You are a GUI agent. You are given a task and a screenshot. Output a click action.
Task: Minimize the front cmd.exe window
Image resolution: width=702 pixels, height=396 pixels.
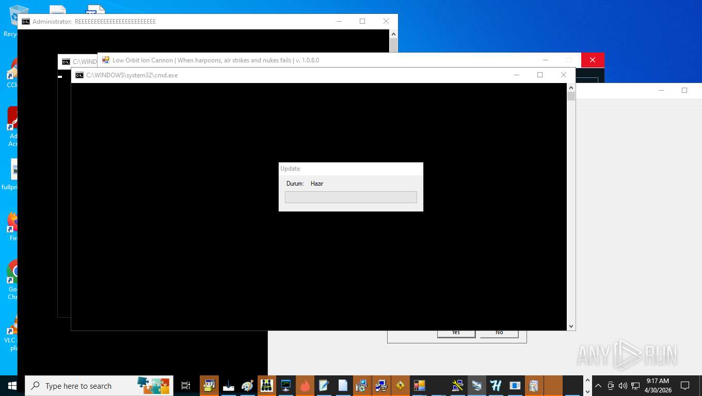[516, 75]
